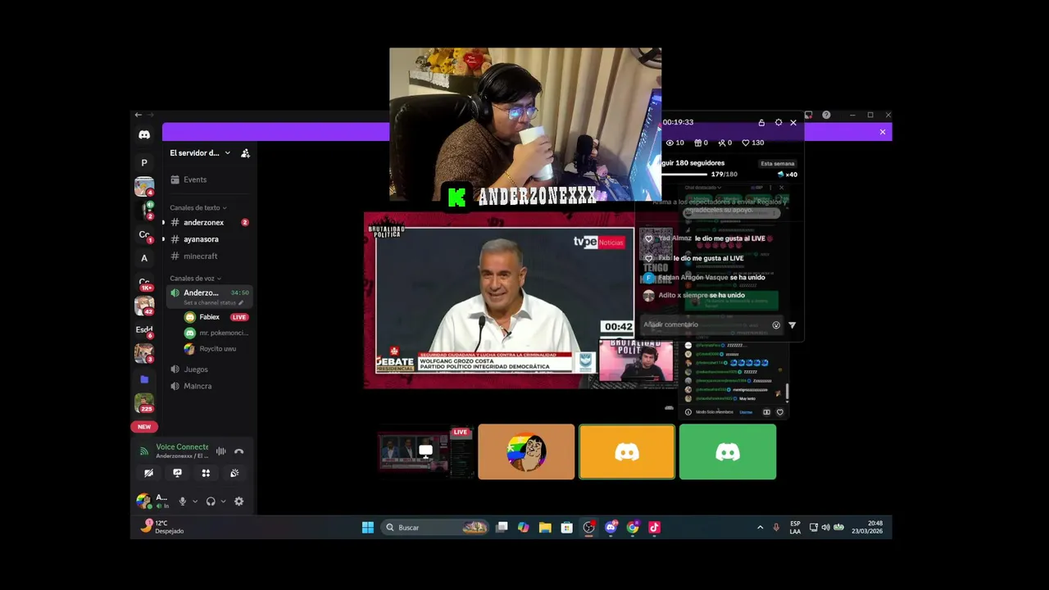Start an activity button
Screen dimensions: 1049x590
point(206,473)
